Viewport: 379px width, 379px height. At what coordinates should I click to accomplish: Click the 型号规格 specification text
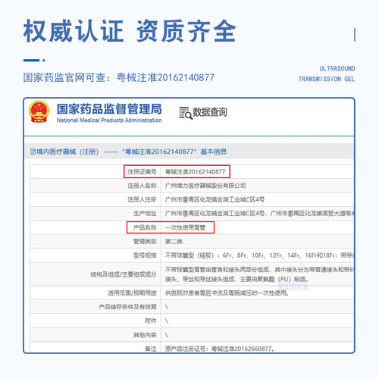click(259, 255)
